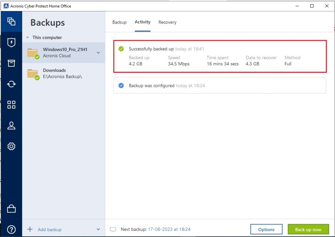
Task: Open Help question mark icon
Action: pos(11,229)
